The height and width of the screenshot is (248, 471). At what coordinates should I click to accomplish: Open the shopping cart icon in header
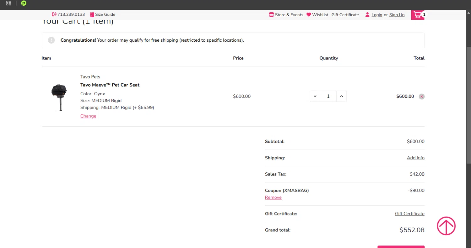417,15
